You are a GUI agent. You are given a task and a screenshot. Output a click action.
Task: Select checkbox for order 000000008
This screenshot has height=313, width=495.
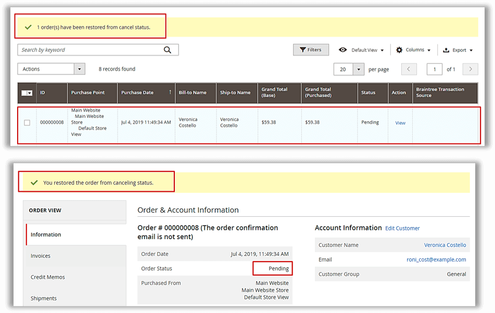point(27,123)
